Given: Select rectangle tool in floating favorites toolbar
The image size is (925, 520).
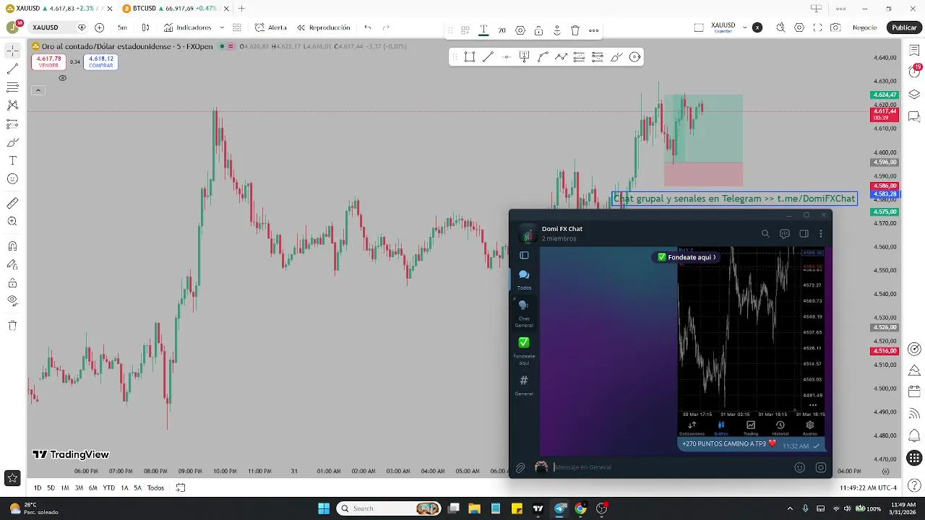Looking at the screenshot, I should pos(470,57).
